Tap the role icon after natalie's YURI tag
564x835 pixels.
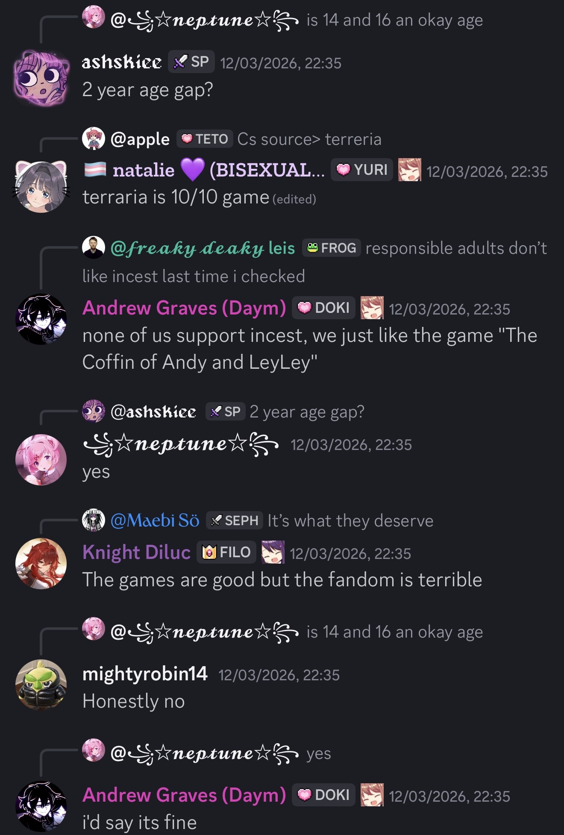[409, 170]
